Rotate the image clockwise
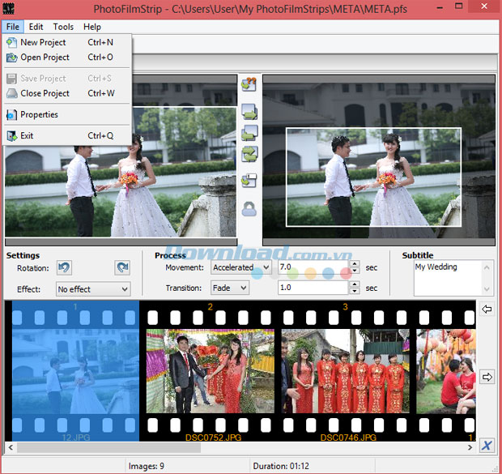The width and height of the screenshot is (502, 474). [x=122, y=267]
